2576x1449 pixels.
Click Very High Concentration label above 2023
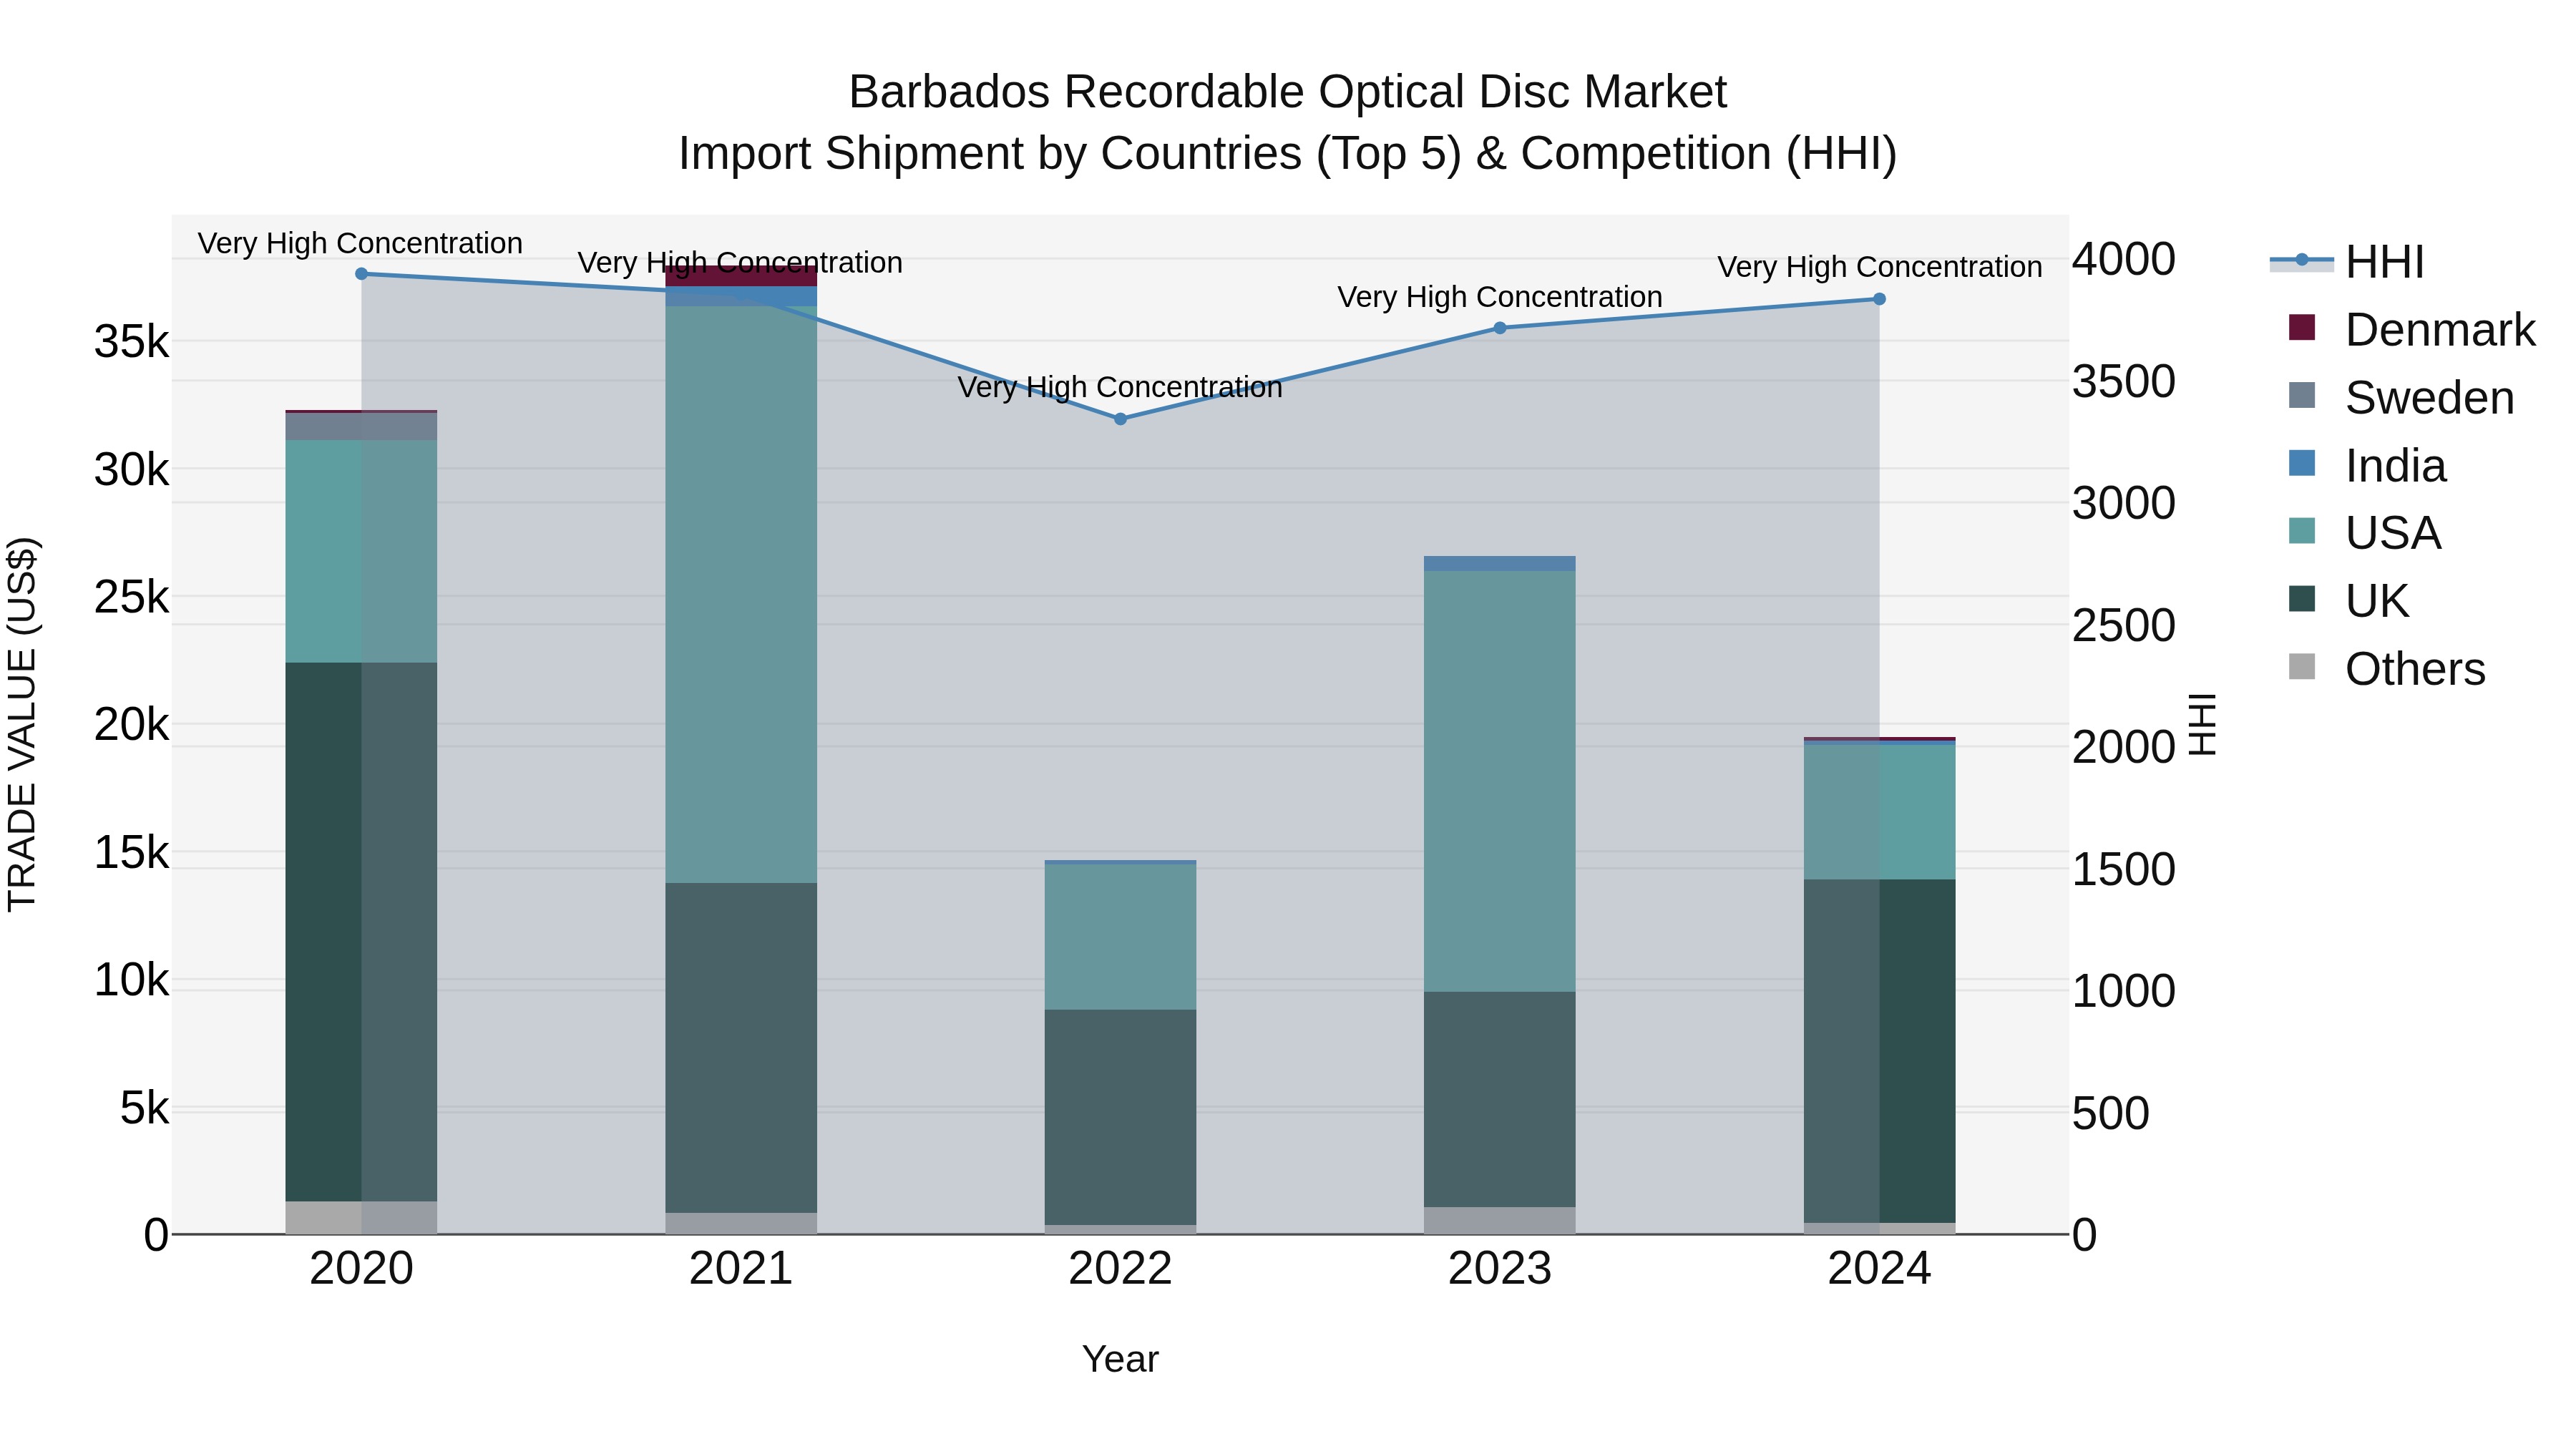point(1500,297)
